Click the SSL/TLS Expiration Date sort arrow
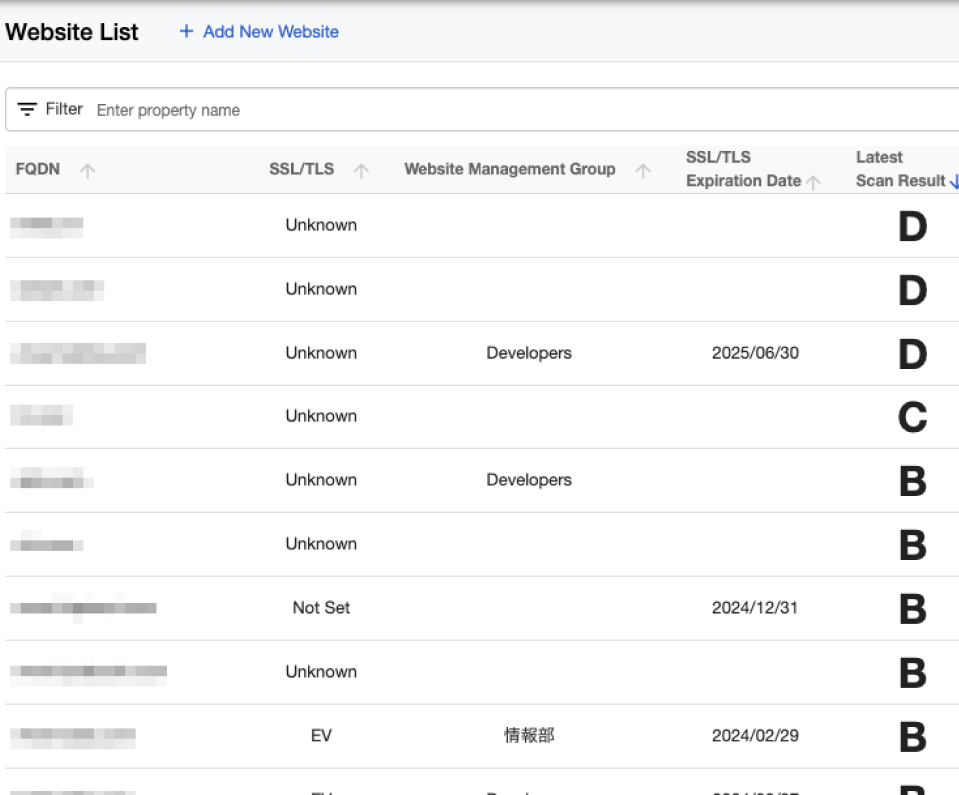The width and height of the screenshot is (959, 795). point(814,182)
